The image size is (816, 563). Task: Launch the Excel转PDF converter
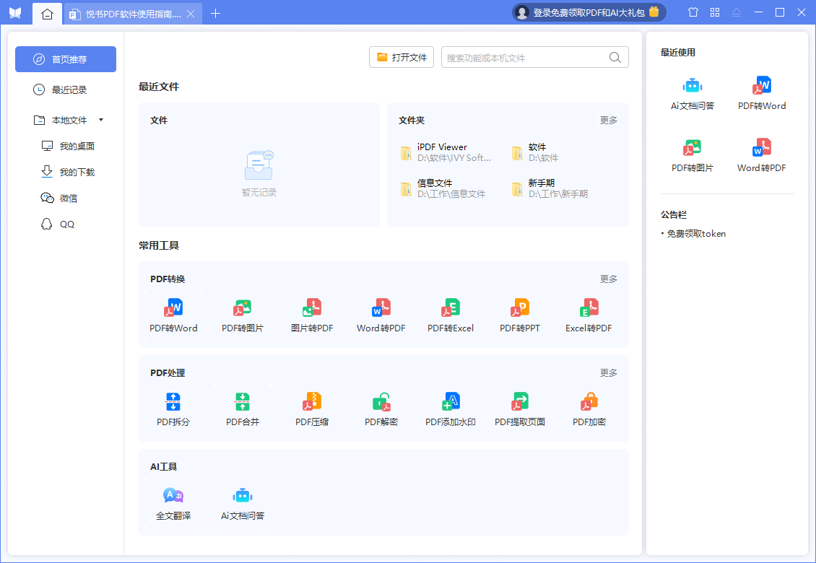(589, 315)
